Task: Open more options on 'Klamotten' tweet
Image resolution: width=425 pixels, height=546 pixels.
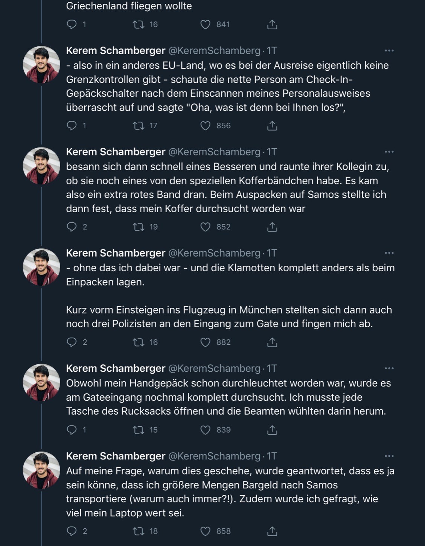Action: (389, 253)
